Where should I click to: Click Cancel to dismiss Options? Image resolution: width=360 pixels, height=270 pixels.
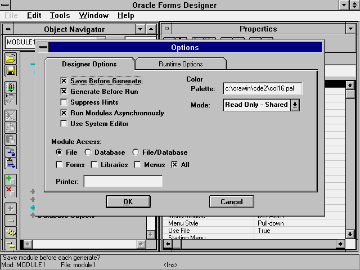[x=232, y=202]
